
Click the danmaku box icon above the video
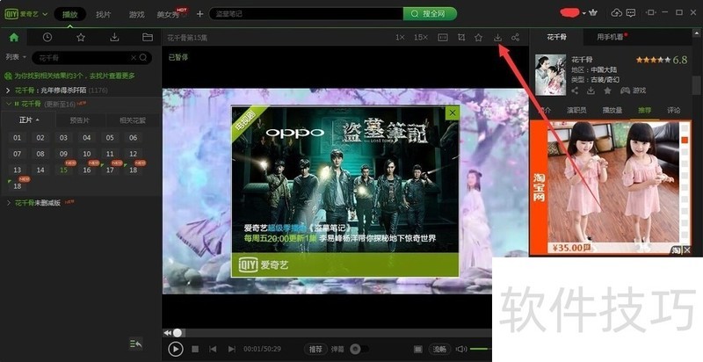(443, 38)
